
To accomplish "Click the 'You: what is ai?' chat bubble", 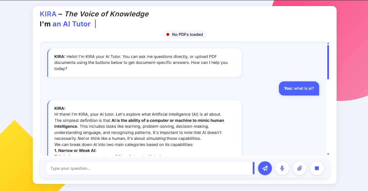I will pyautogui.click(x=299, y=88).
